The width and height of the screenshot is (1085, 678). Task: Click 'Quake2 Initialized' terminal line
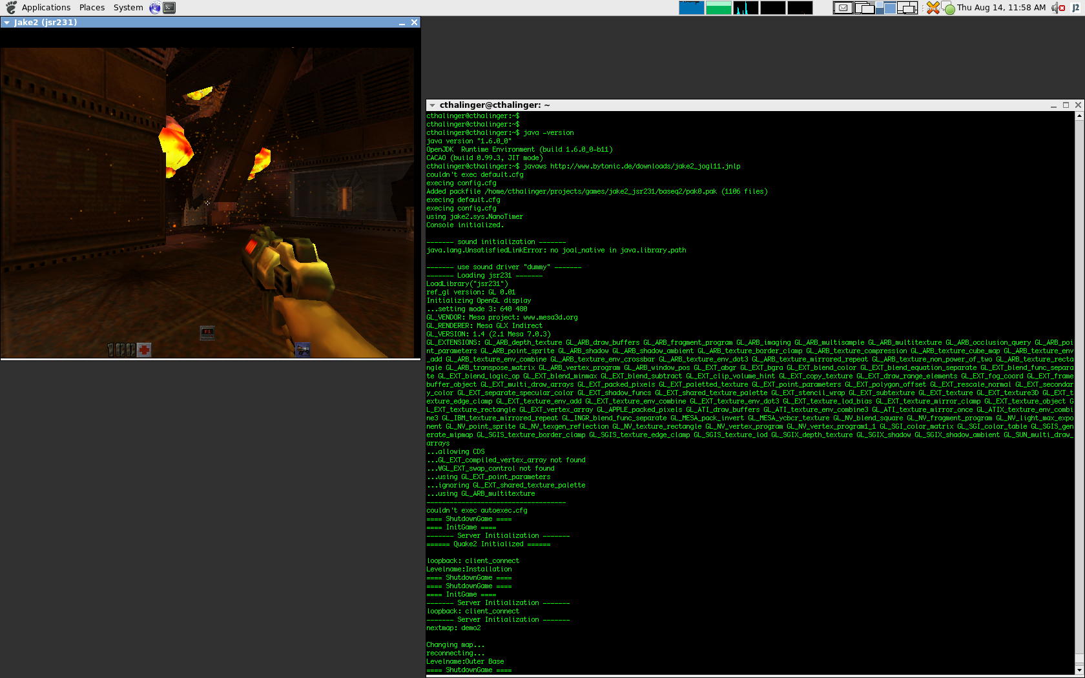pos(488,544)
